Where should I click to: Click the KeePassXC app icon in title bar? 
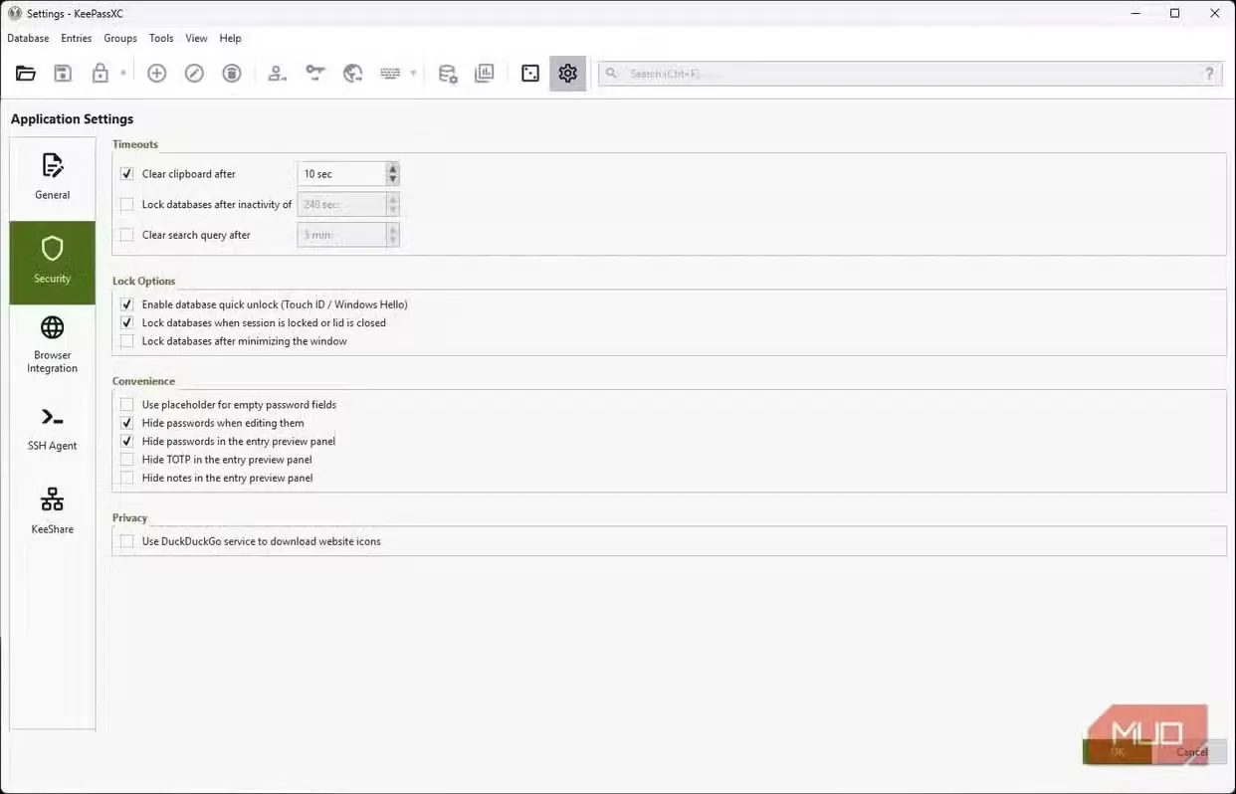[15, 13]
